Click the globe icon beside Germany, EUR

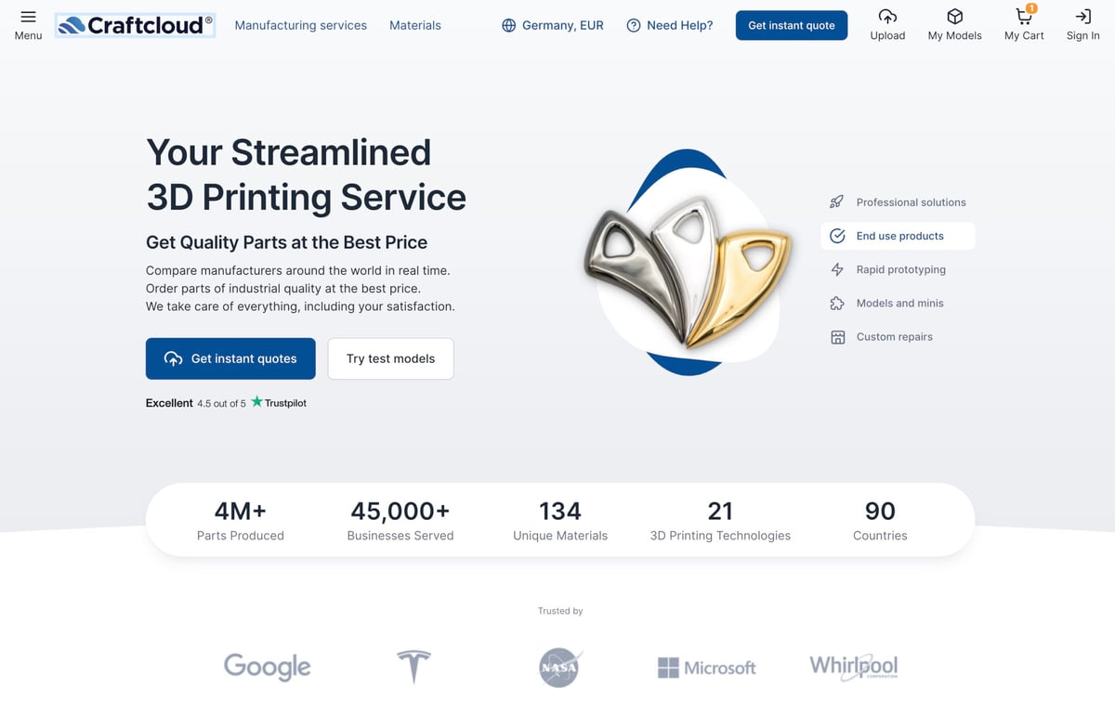[x=509, y=26]
